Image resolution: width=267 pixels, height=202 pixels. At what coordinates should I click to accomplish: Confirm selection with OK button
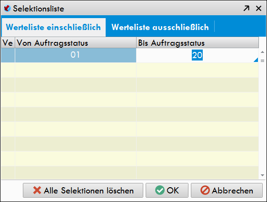pyautogui.click(x=167, y=190)
